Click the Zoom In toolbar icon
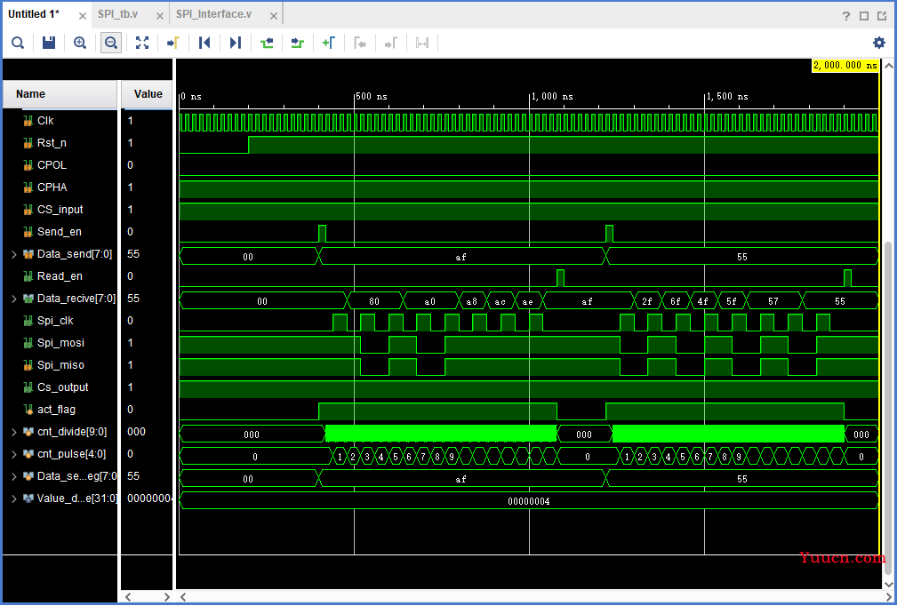The width and height of the screenshot is (897, 606). [80, 43]
